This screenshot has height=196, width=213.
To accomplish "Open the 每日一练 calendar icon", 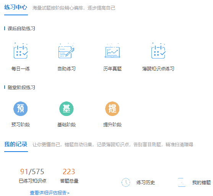I will point(21,51).
